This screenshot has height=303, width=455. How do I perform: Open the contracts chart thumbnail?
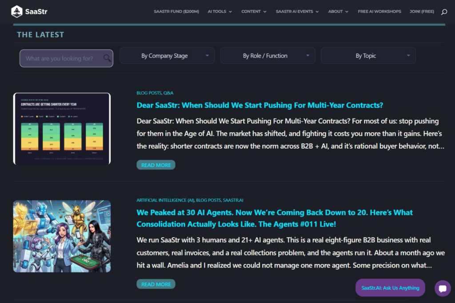(x=62, y=129)
